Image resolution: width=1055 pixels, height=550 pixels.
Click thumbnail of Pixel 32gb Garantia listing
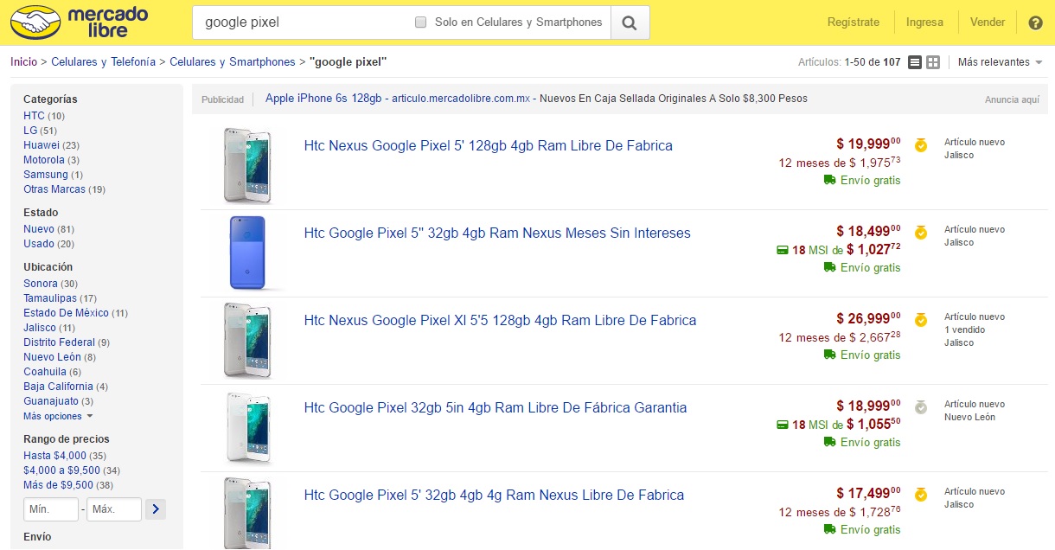pyautogui.click(x=247, y=428)
